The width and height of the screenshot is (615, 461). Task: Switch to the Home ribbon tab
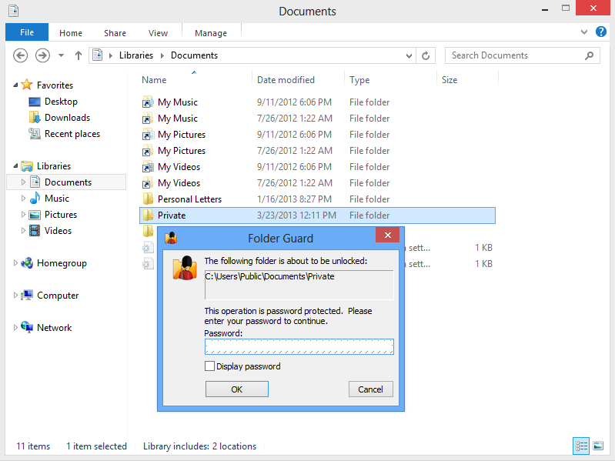(71, 33)
